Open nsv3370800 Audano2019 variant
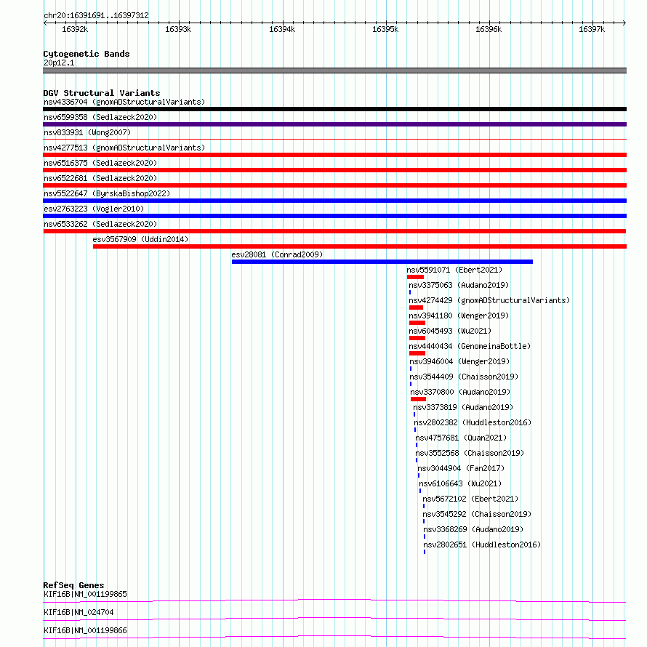The height and width of the screenshot is (647, 647). (x=460, y=392)
